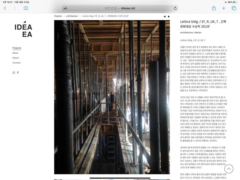Open the Safari share sheet icon
The height and width of the screenshot is (180, 240).
[214, 8]
